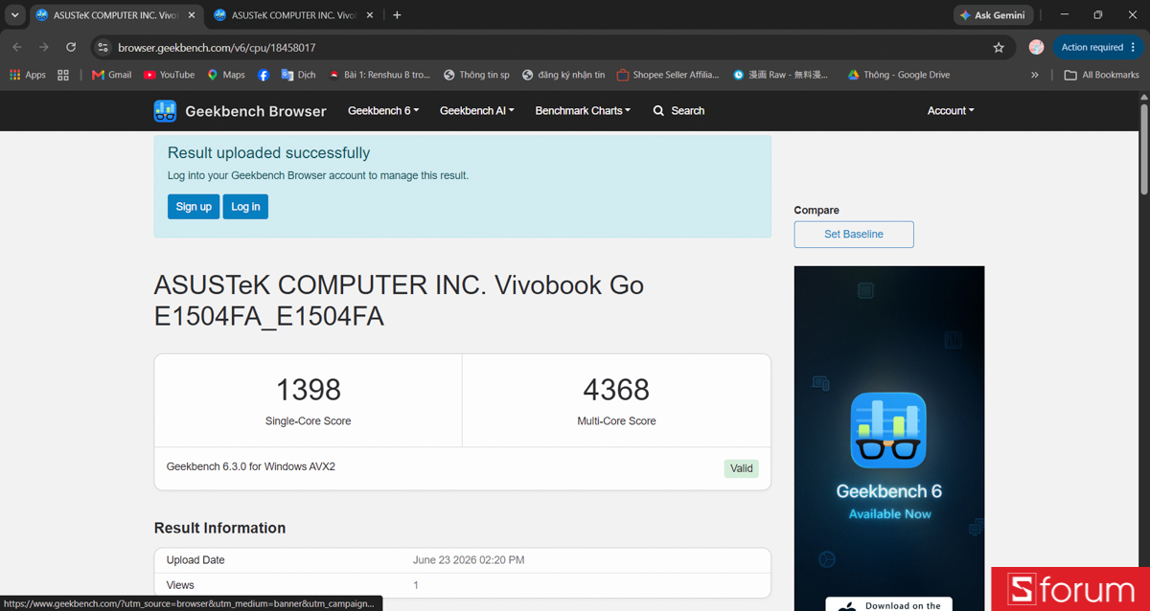Screen dimensions: 1150x611
Task: Open the All Bookmarks folder
Action: point(1102,75)
